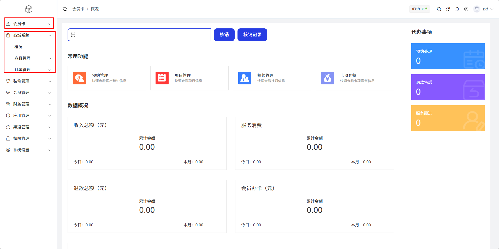
Task: Click the blue 技师管理 icon
Action: tap(245, 78)
